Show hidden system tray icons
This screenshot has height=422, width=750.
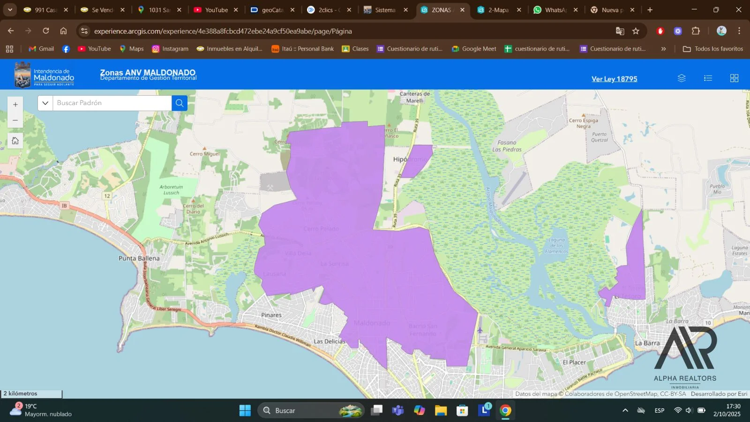coord(625,411)
